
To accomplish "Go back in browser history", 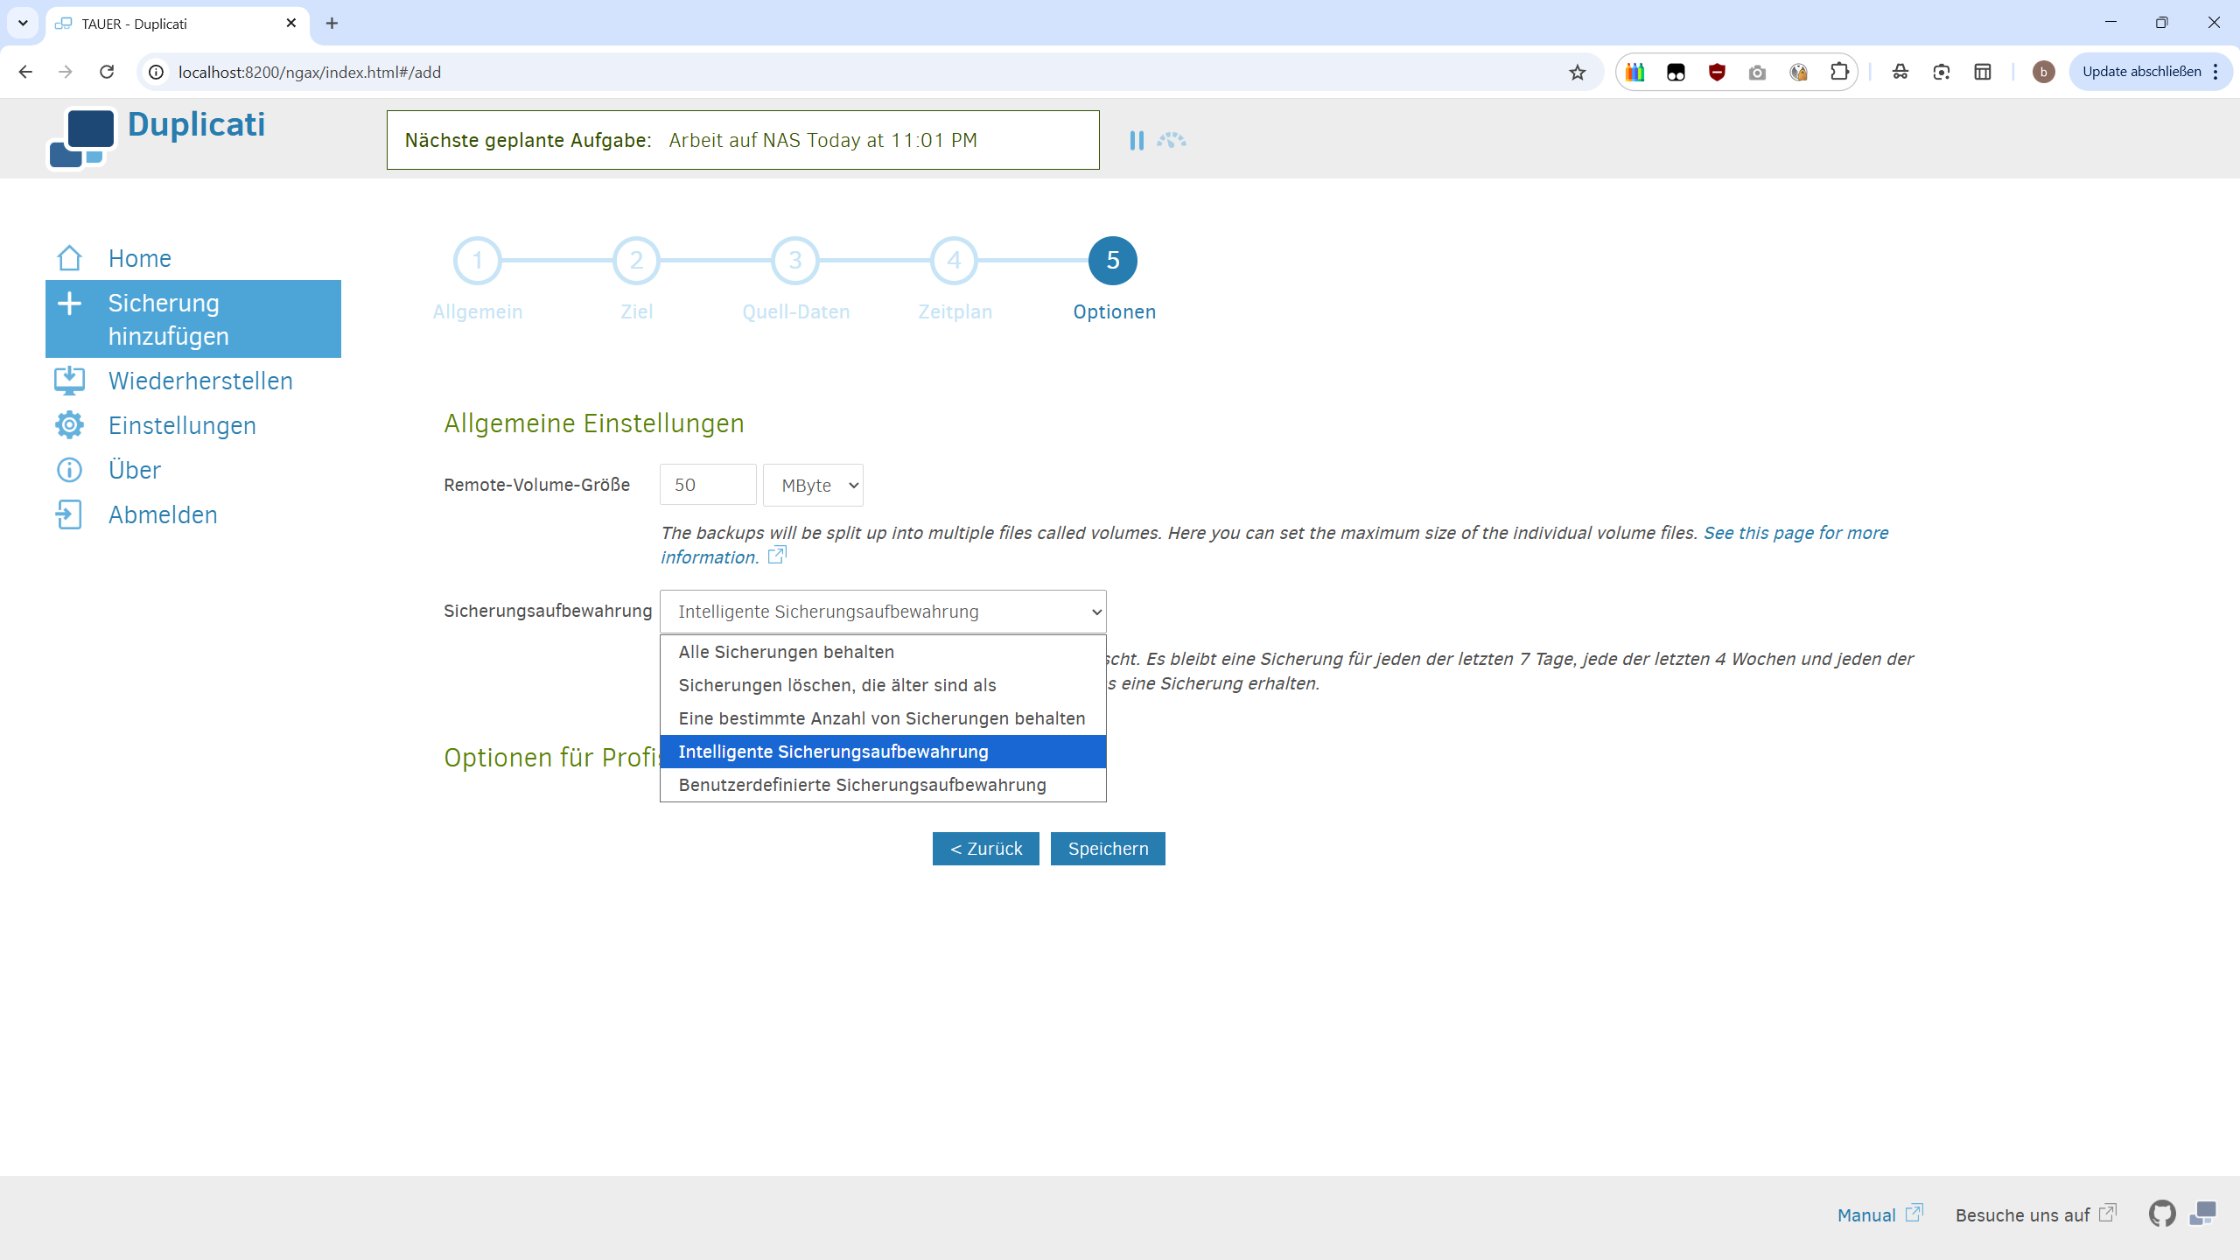I will pos(25,72).
